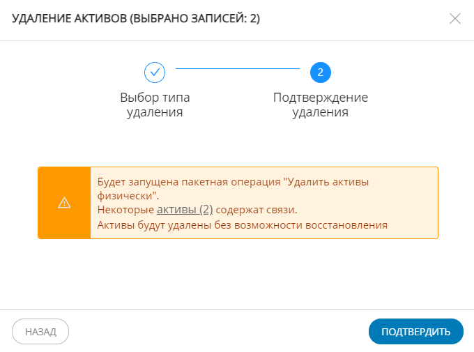Click the step 2 number circle

[x=320, y=72]
